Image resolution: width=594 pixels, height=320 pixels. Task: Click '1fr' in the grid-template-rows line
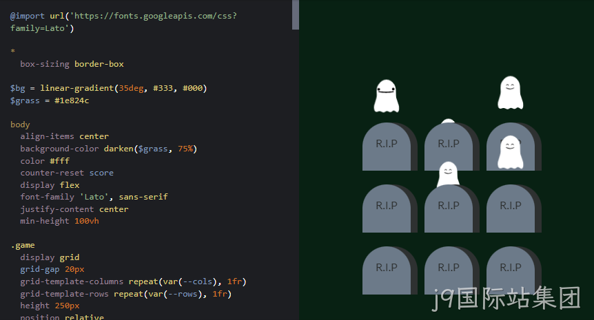click(219, 294)
